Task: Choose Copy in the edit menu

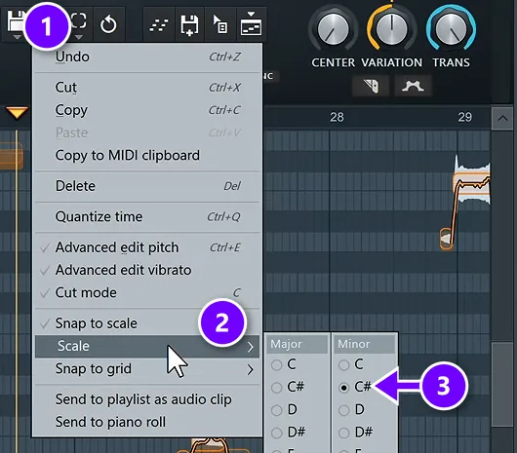Action: pos(147,110)
